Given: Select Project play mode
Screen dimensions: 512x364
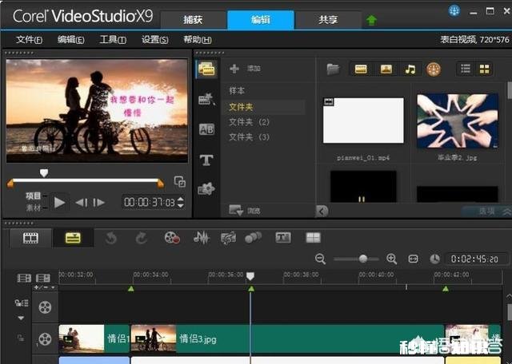Looking at the screenshot, I should click(33, 196).
